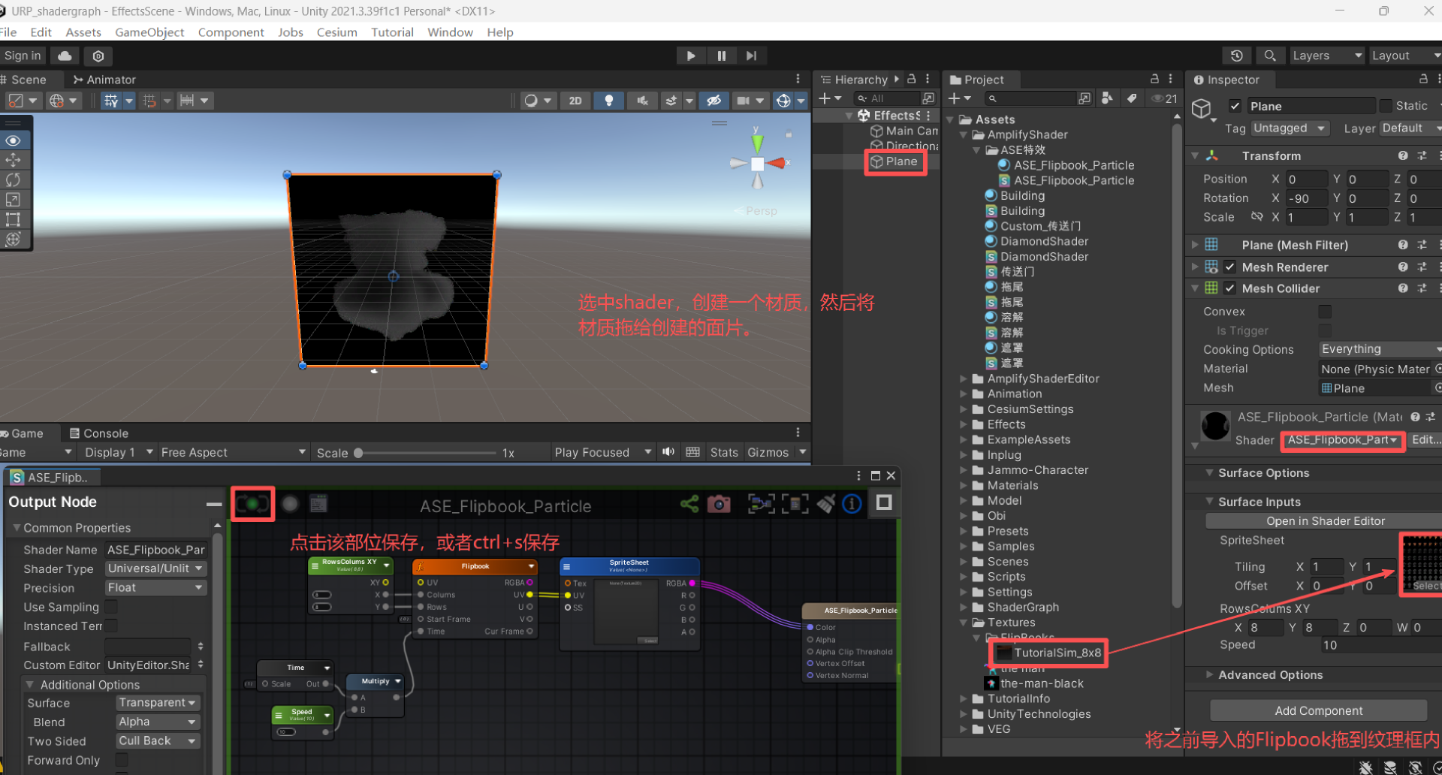Click the global search magnifier icon
Image resolution: width=1442 pixels, height=775 pixels.
(x=1270, y=56)
